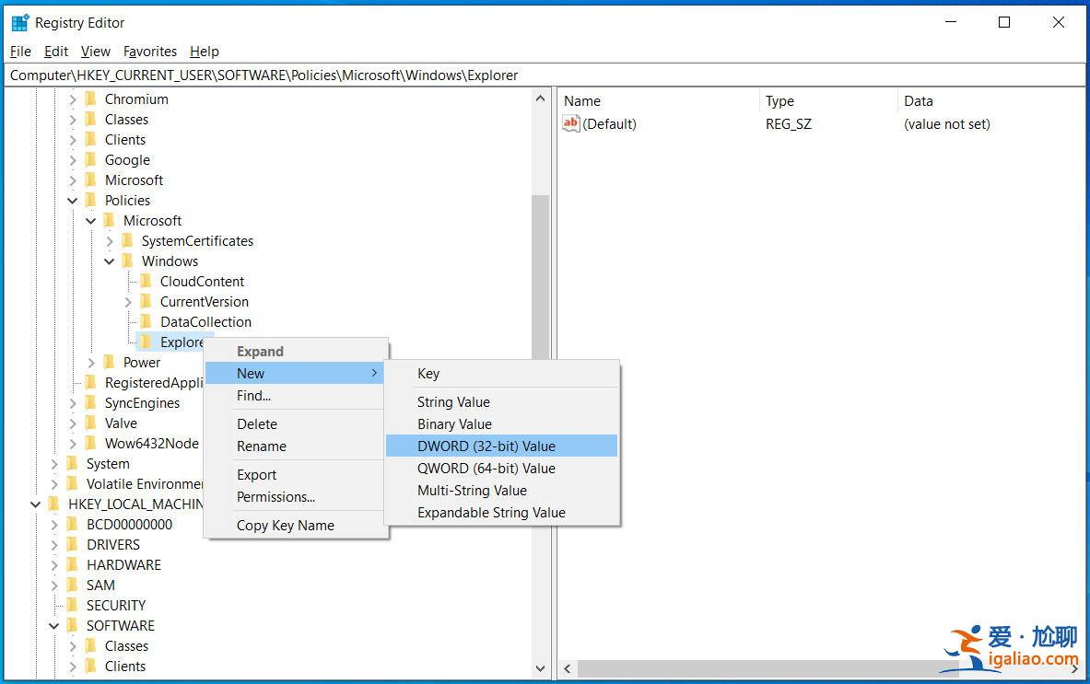Collapse the Windows key node
This screenshot has height=684, width=1090.
110,261
